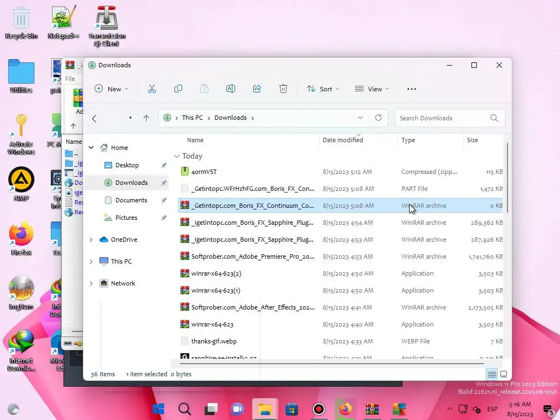Switch to details view icon in status bar

click(x=492, y=374)
